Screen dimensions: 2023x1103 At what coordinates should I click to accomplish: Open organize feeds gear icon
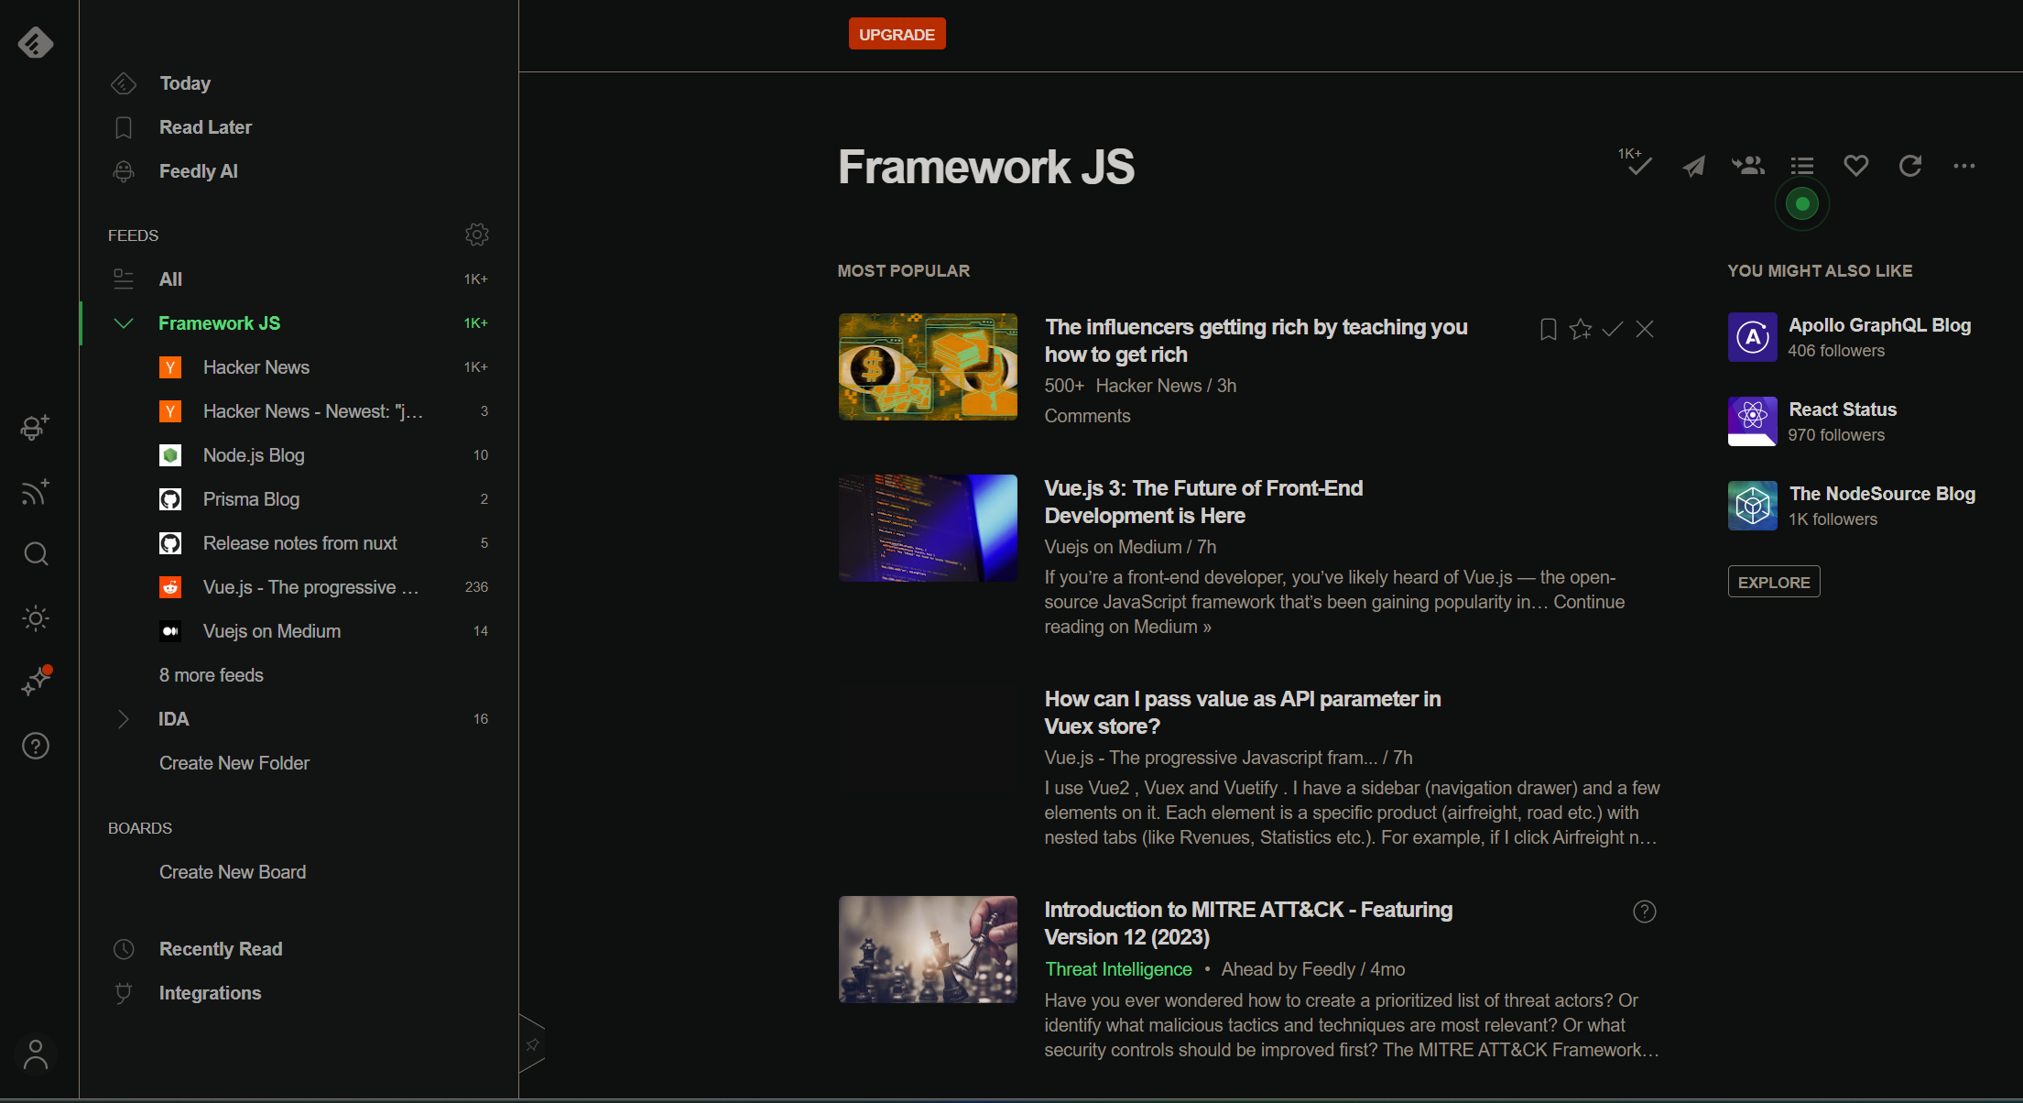476,235
